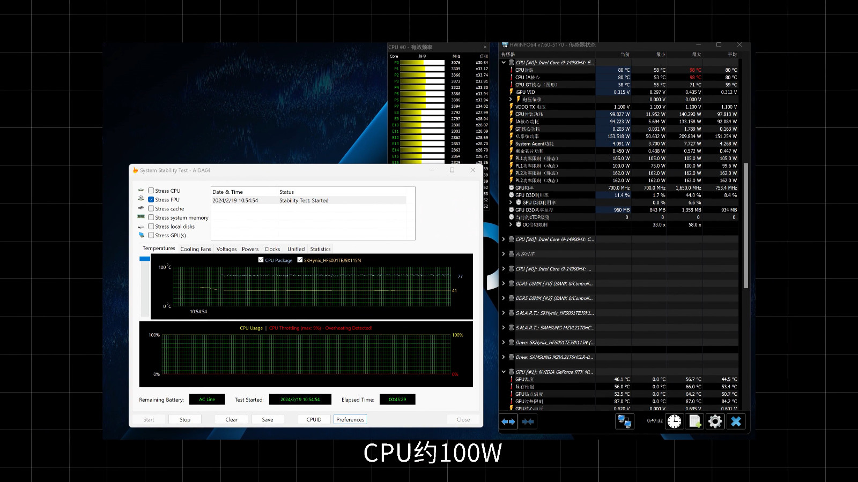Toggle the CPU Package graph checkbox

pyautogui.click(x=261, y=260)
